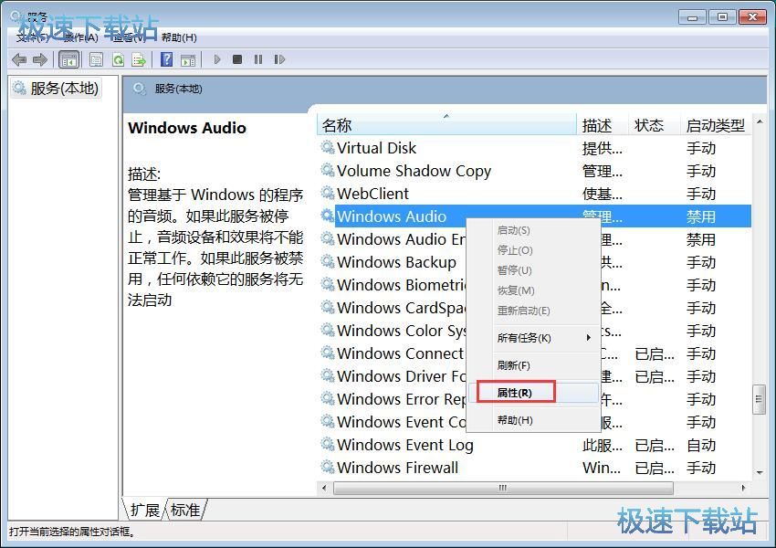The height and width of the screenshot is (548, 776).
Task: Click the 管理... description of Volume Shadow Copy
Action: [603, 171]
